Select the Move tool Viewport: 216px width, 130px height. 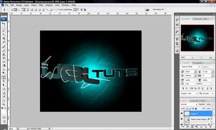coord(4,23)
